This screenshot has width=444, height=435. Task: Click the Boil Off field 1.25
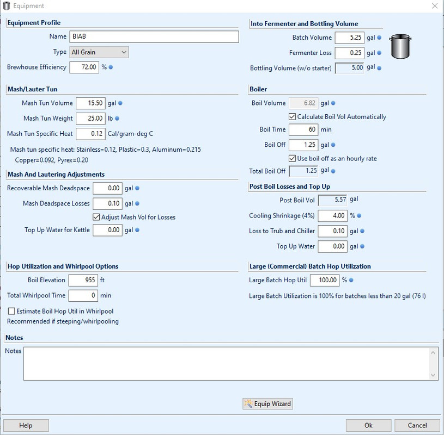[x=303, y=145]
